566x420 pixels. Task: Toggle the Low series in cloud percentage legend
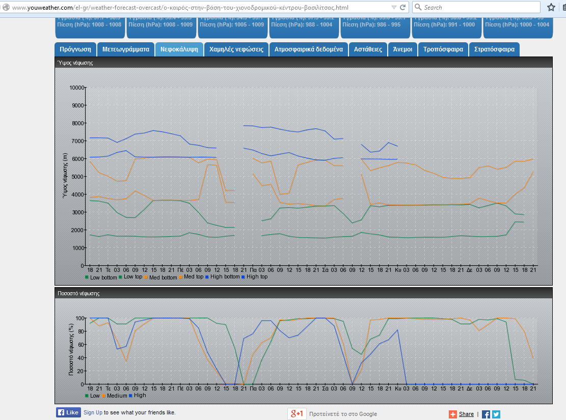click(x=92, y=396)
